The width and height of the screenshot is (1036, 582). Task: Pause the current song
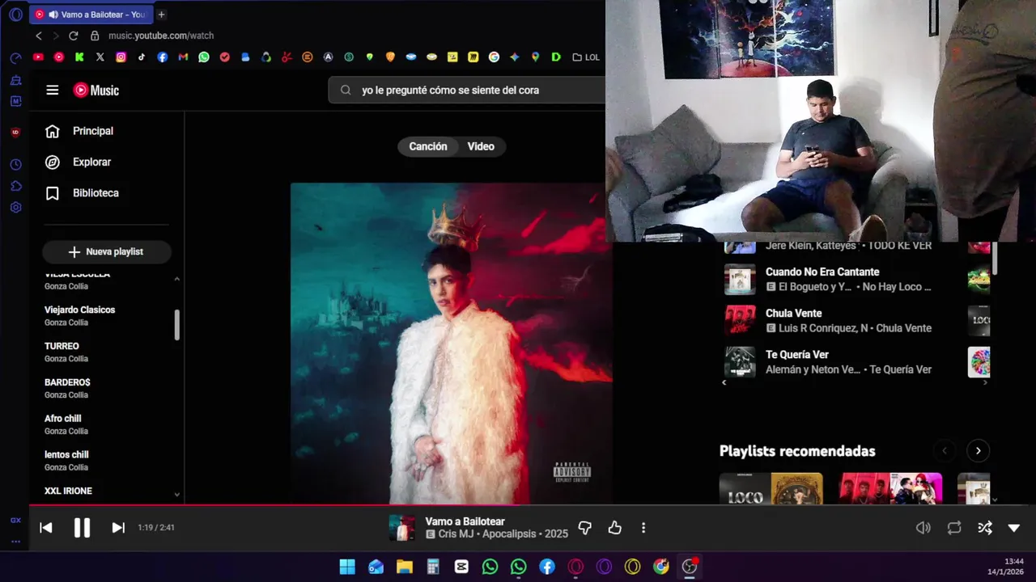click(x=82, y=528)
